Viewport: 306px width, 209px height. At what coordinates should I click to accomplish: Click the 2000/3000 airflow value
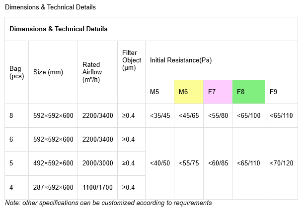(97, 163)
